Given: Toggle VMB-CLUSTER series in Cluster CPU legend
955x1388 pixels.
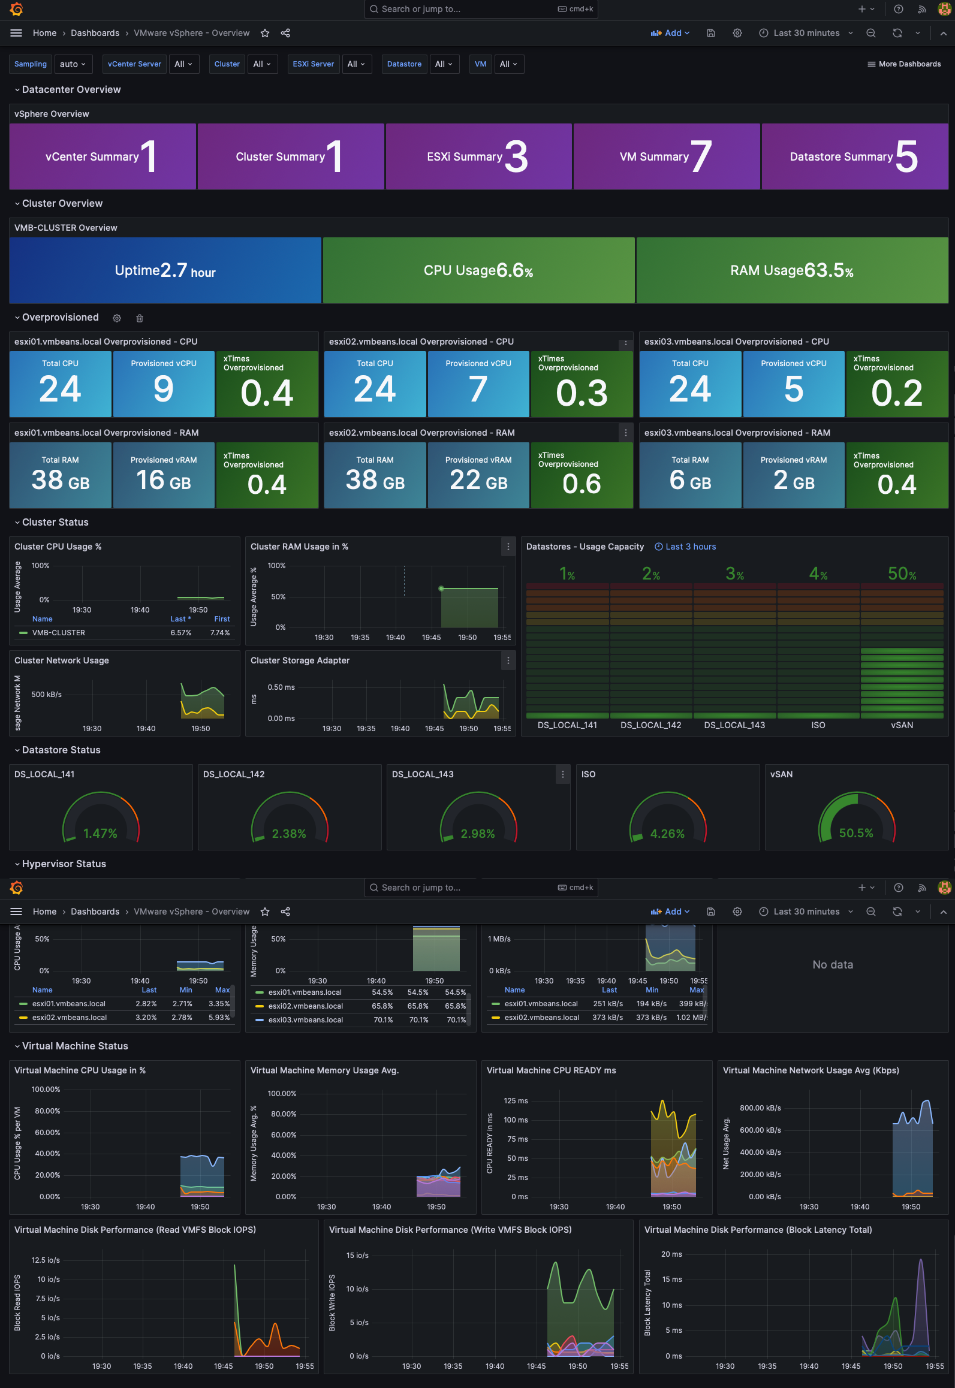Looking at the screenshot, I should click(59, 633).
